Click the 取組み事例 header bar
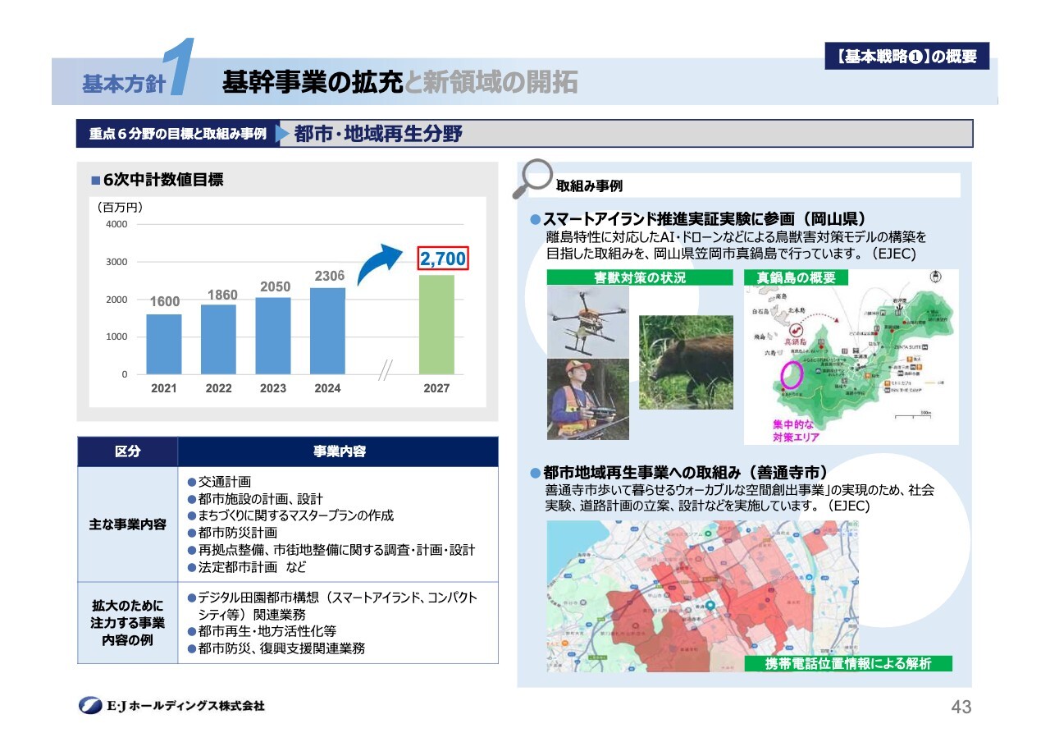This screenshot has width=1050, height=742. (x=745, y=186)
